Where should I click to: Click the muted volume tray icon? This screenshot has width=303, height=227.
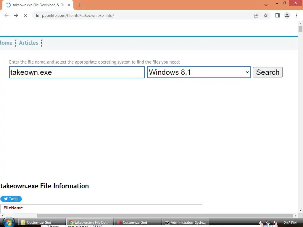click(x=261, y=223)
